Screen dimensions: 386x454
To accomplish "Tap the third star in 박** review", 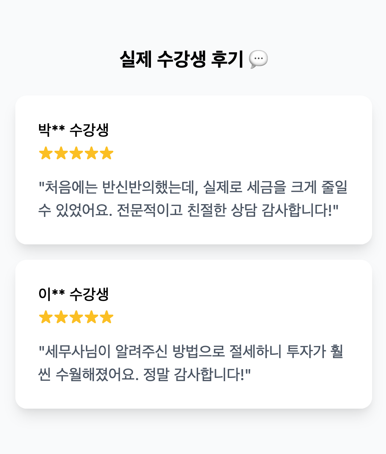I will (76, 153).
